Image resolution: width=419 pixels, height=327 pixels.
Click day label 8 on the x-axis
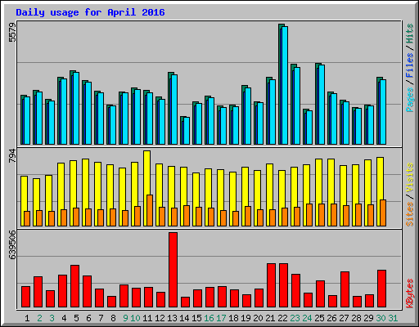113,318
